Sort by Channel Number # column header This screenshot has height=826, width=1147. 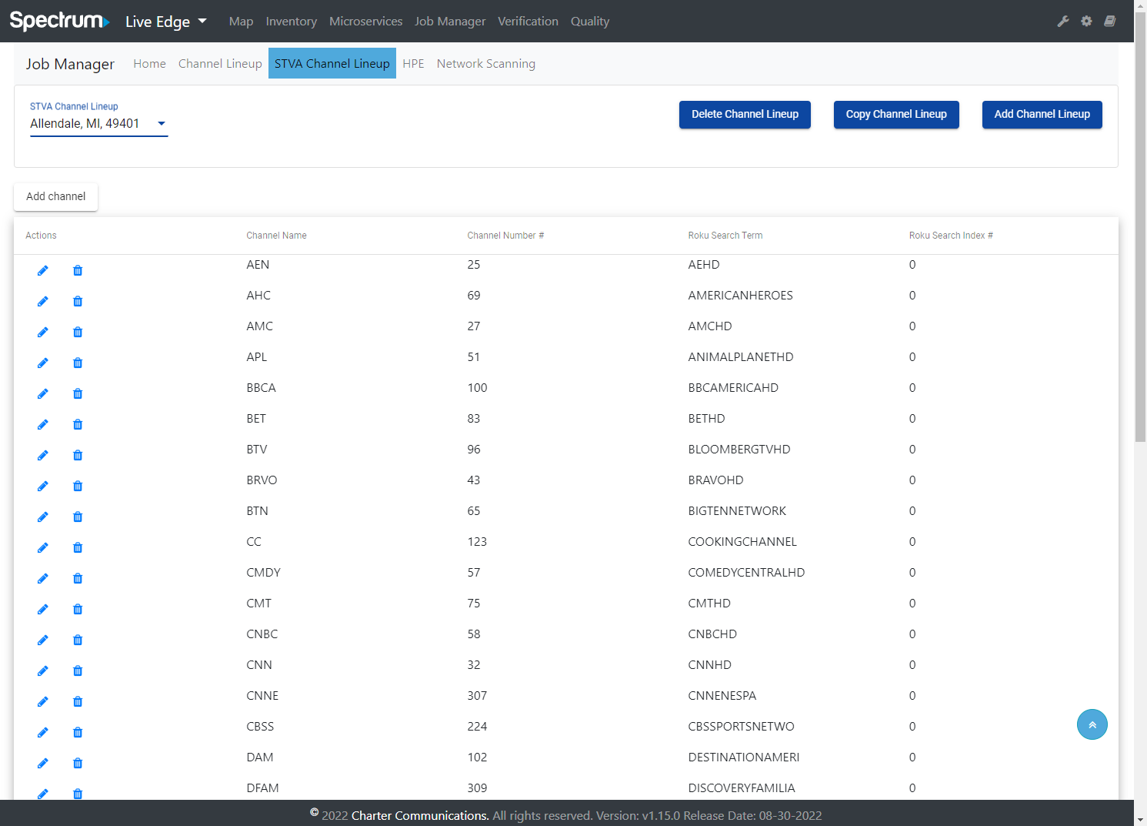(505, 236)
